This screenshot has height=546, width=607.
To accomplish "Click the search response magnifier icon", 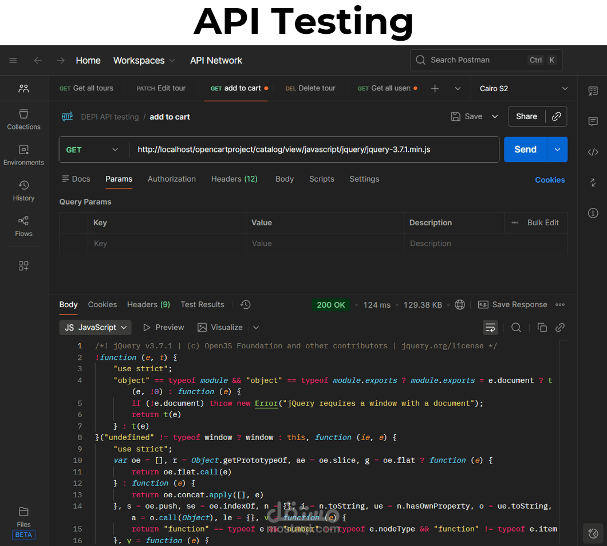I will [515, 328].
